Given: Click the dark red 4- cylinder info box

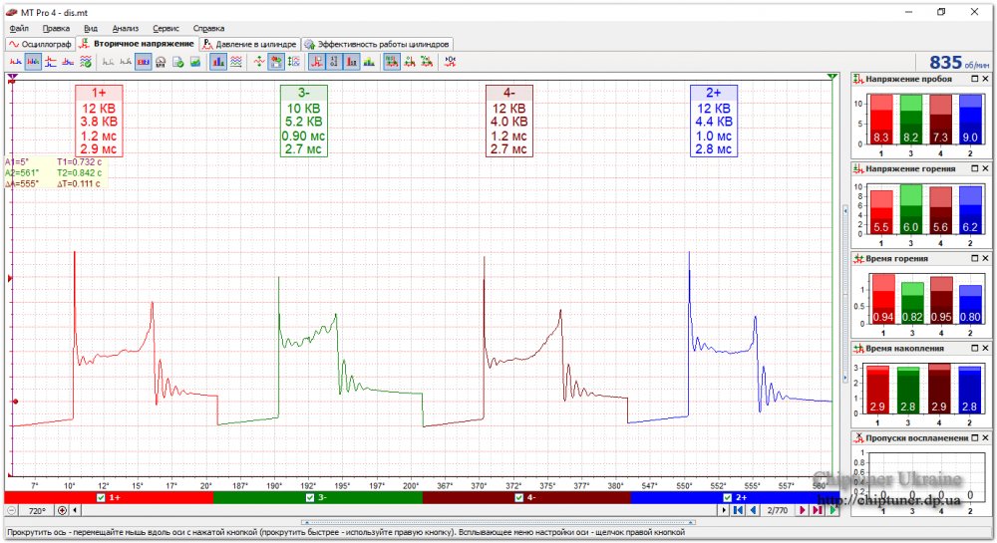Looking at the screenshot, I should tap(508, 121).
